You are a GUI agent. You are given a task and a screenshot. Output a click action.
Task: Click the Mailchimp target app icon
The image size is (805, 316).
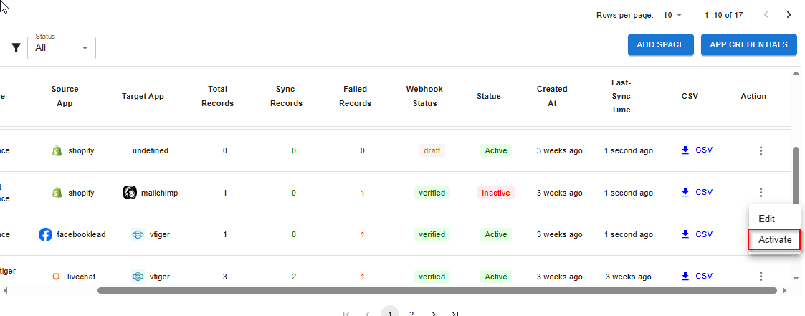point(130,193)
